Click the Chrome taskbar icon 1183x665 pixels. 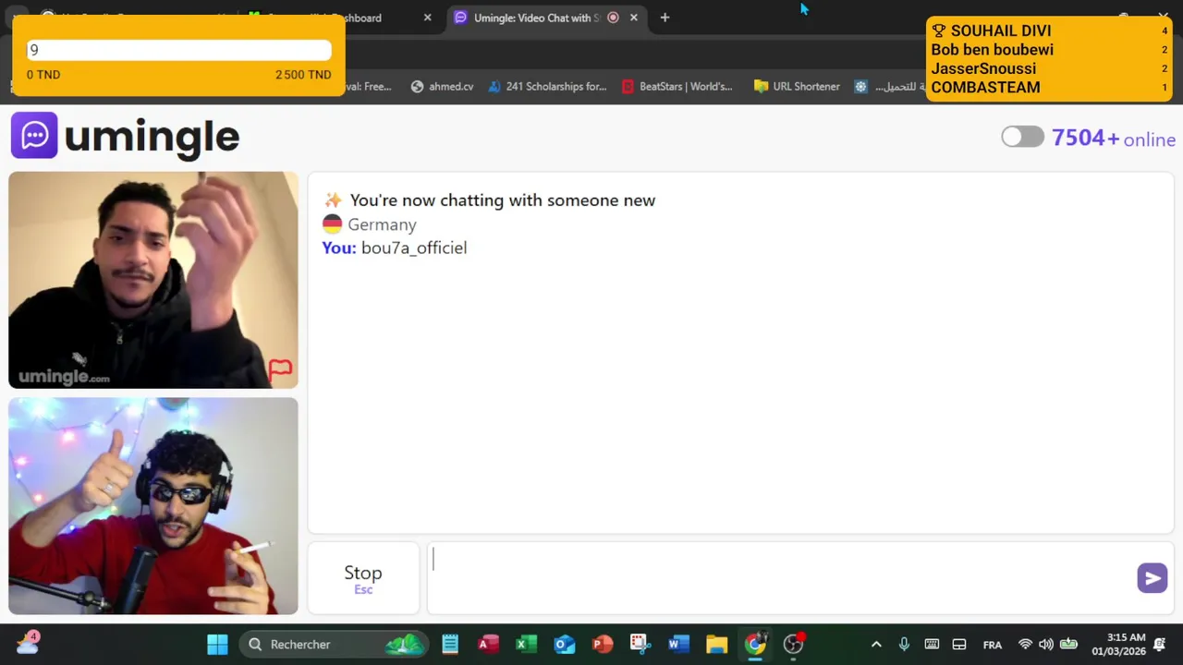click(755, 645)
